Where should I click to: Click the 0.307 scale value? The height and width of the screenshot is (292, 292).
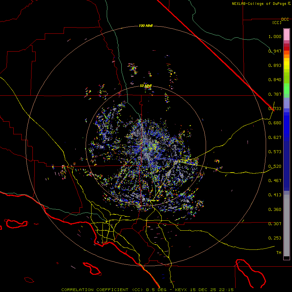click(x=275, y=224)
